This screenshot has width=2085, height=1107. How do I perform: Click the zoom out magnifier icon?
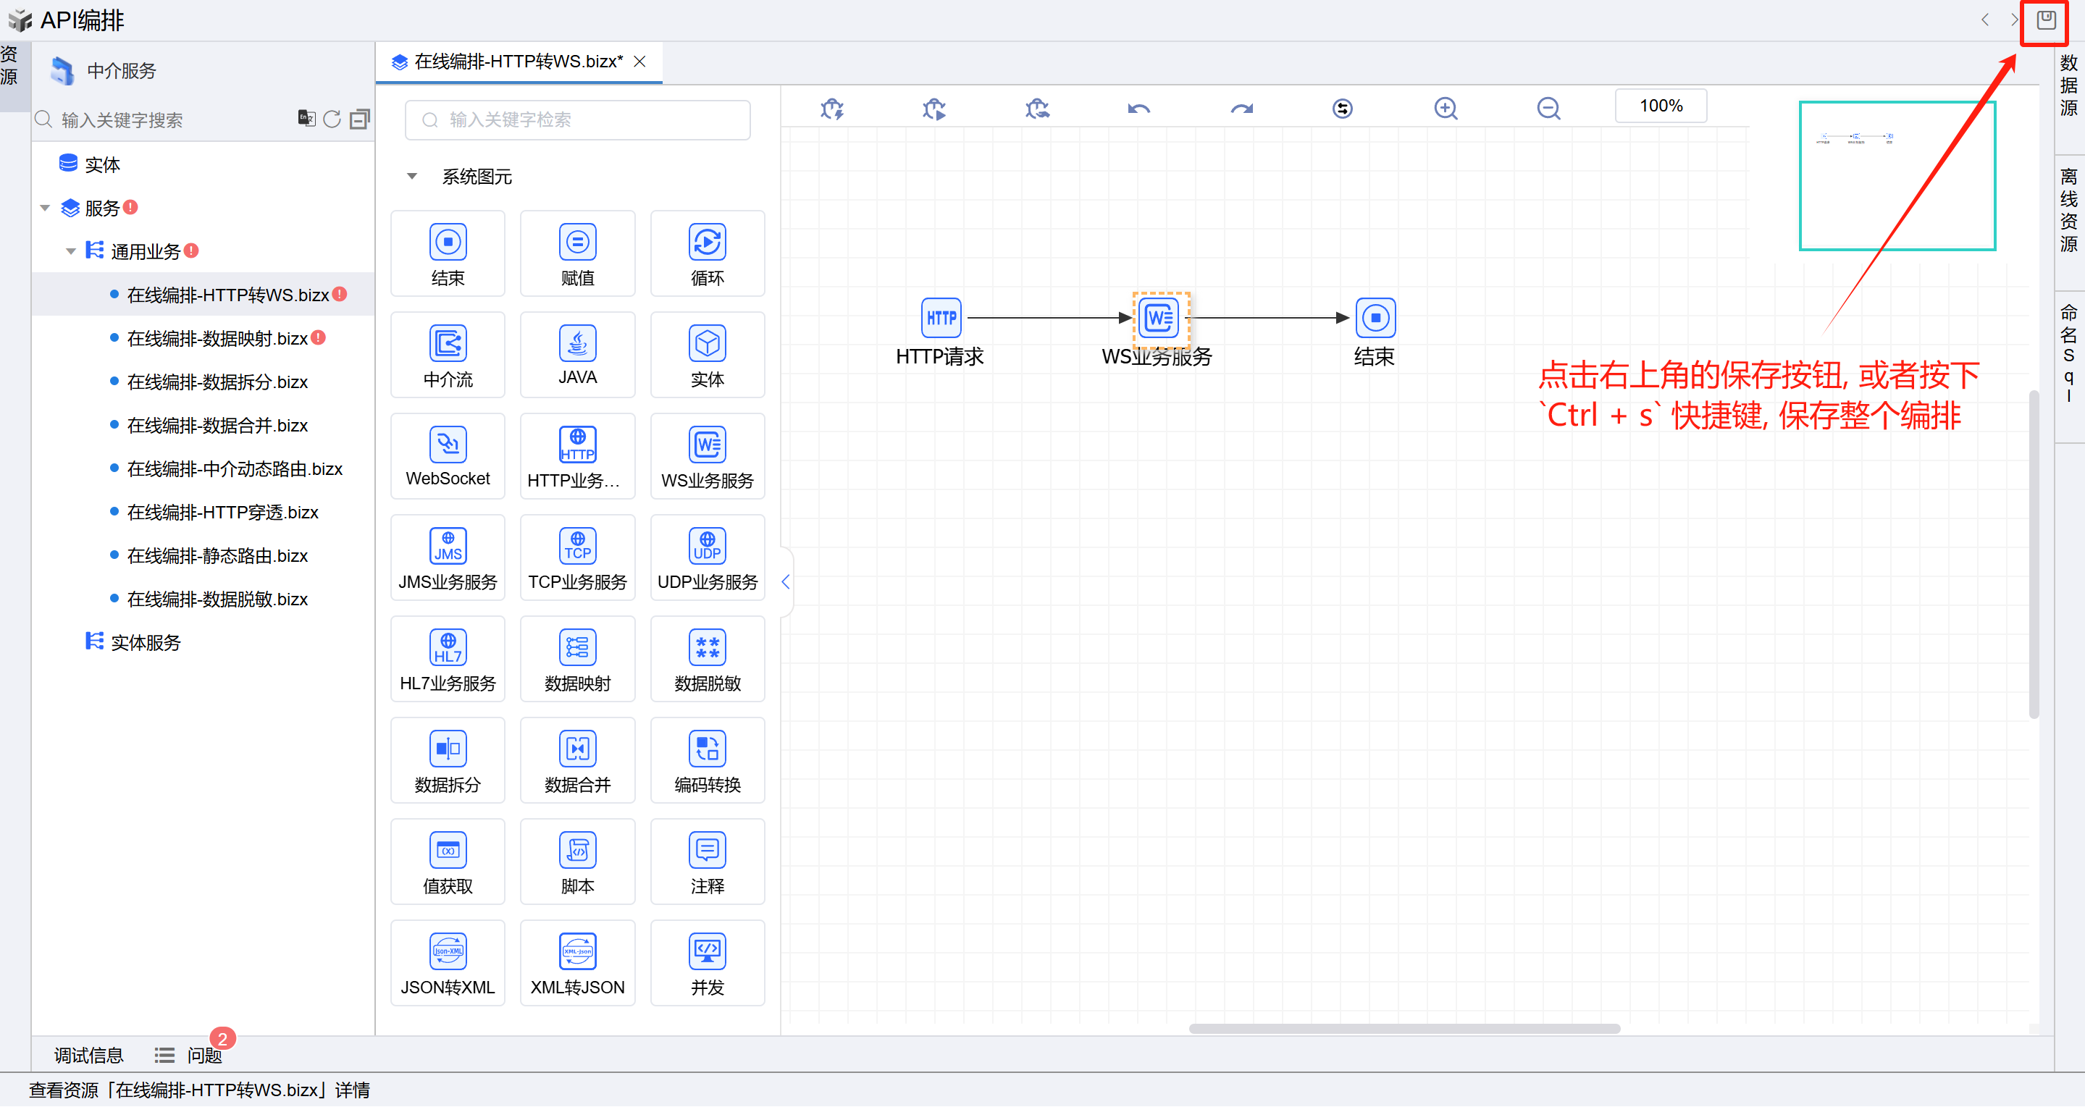[x=1548, y=108]
